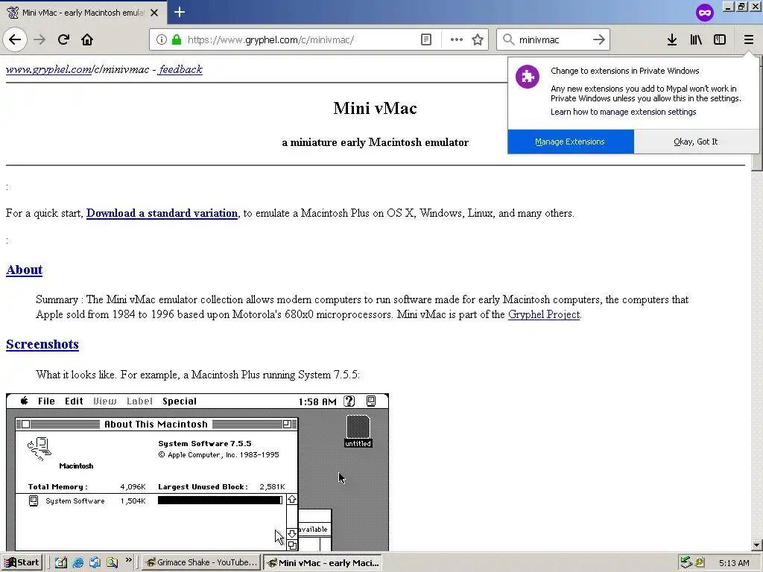Click the search magnifier icon
This screenshot has width=763, height=572.
point(508,39)
